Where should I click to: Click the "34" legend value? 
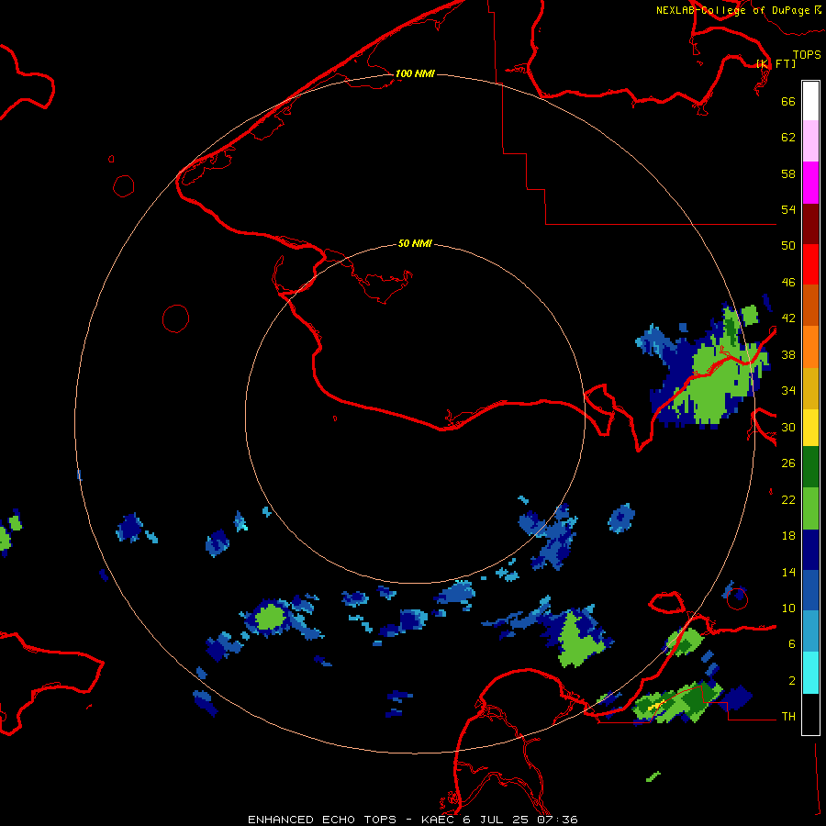pos(788,391)
